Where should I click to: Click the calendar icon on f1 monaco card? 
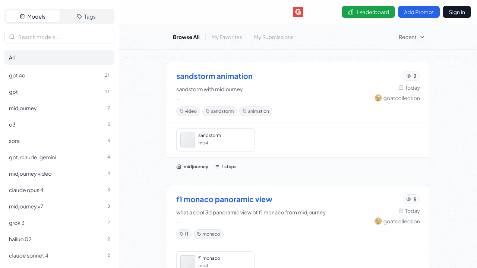401,211
